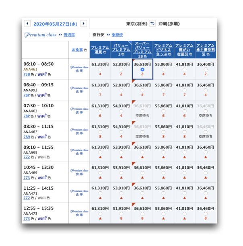This screenshot has height=246, width=243.
Task: Go to previous day arrow
Action: pyautogui.click(x=27, y=24)
